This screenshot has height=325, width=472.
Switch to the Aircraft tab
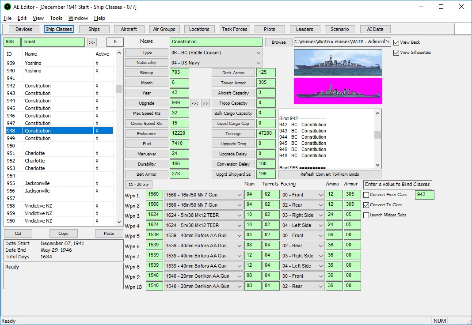click(x=129, y=29)
